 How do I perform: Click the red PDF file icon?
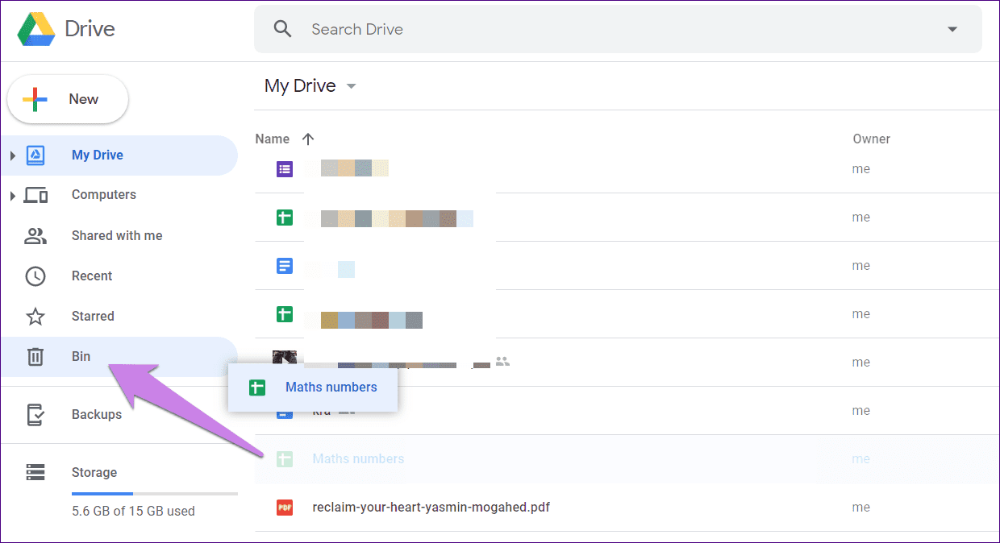285,508
